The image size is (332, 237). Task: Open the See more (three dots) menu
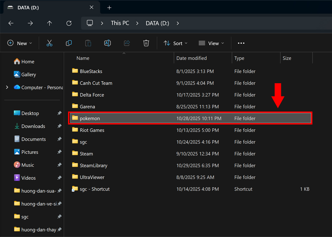241,43
